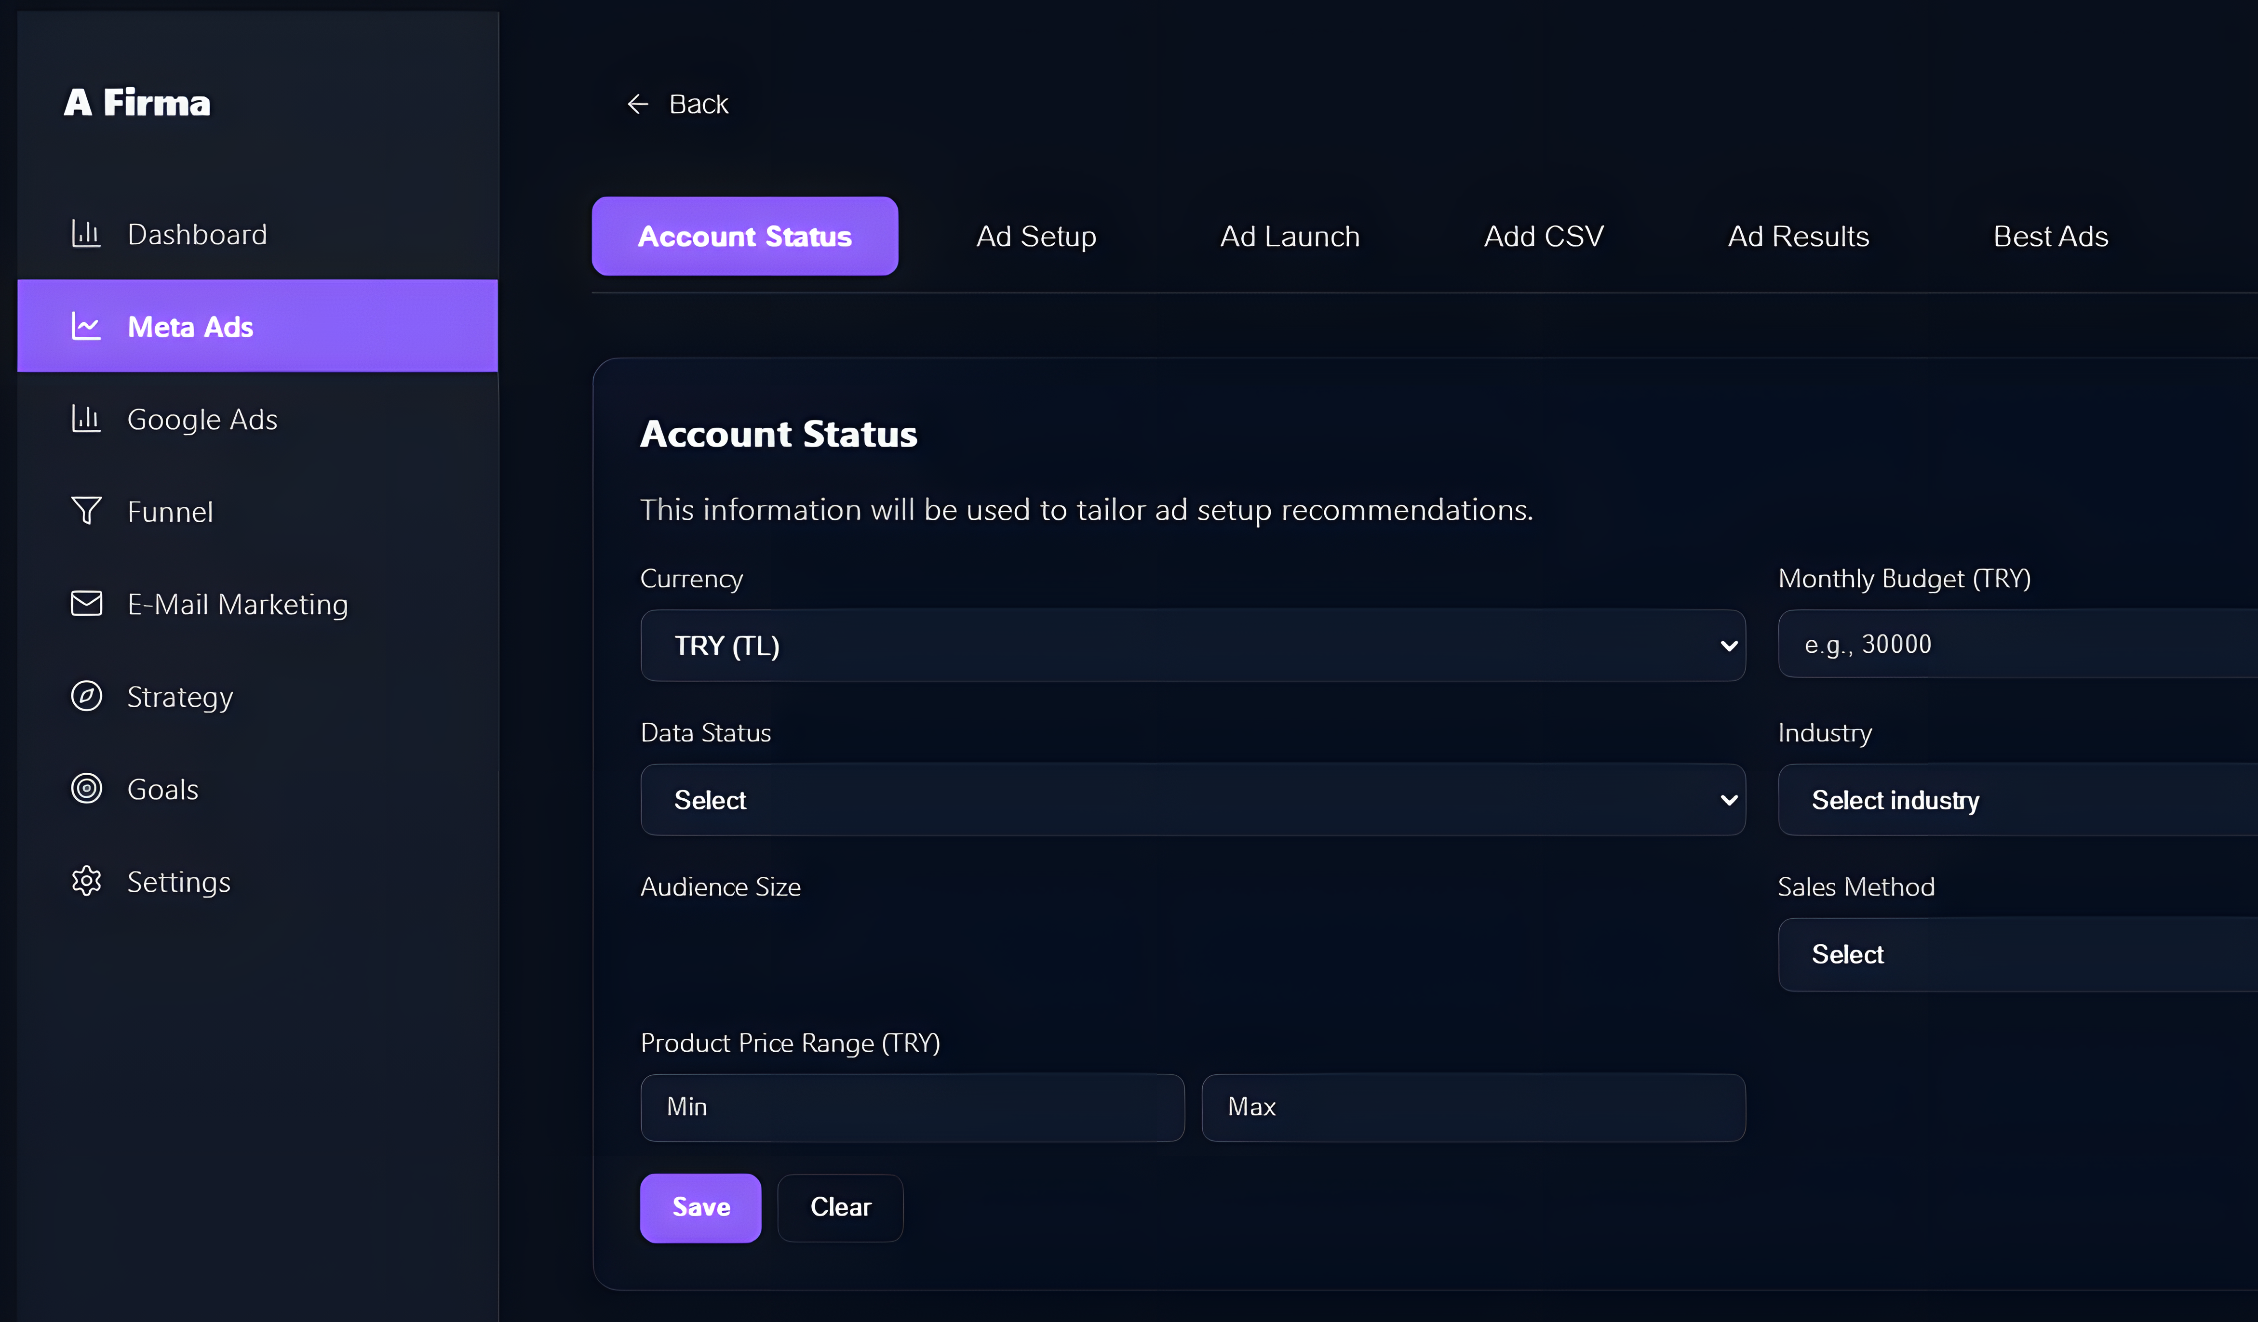Viewport: 2258px width, 1322px height.
Task: Click the E-Mail Marketing envelope icon
Action: 86,604
